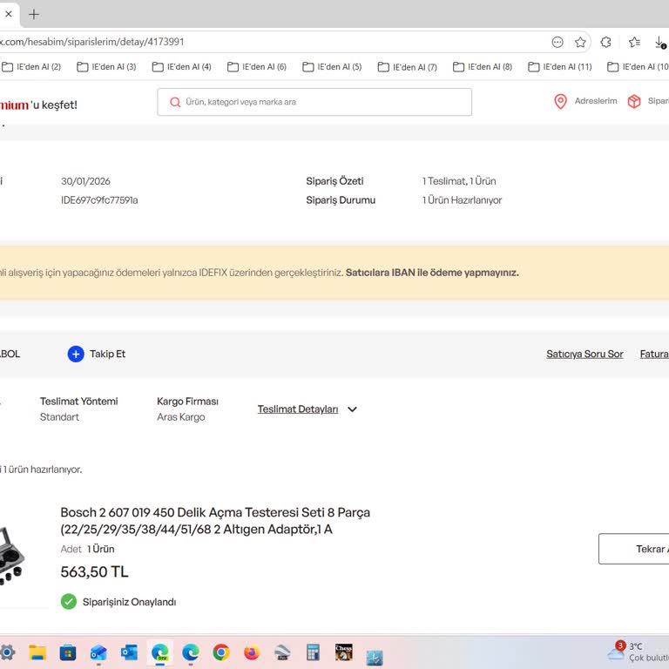The height and width of the screenshot is (669, 669).
Task: Click the Satıcıya Soru Sor link
Action: coord(585,354)
